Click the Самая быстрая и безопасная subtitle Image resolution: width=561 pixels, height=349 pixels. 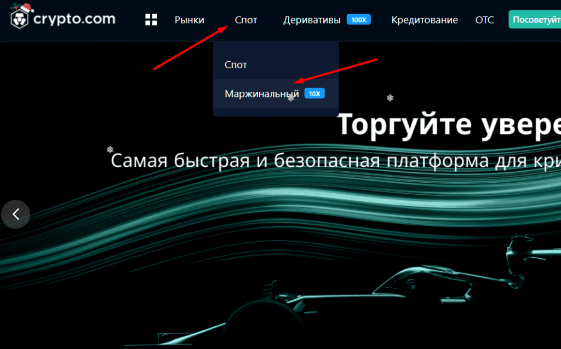click(x=336, y=160)
